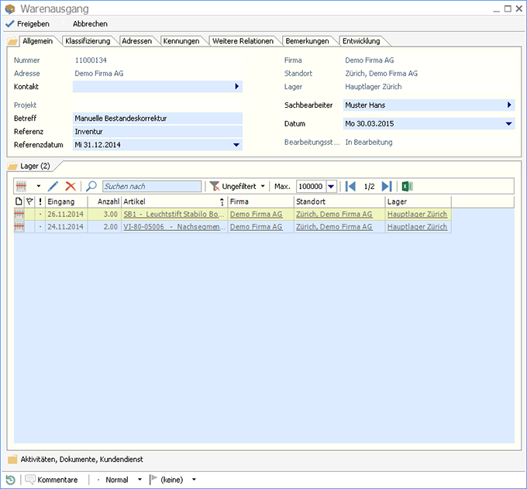This screenshot has width=527, height=489.
Task: Click the red X delete icon
Action: [x=71, y=187]
